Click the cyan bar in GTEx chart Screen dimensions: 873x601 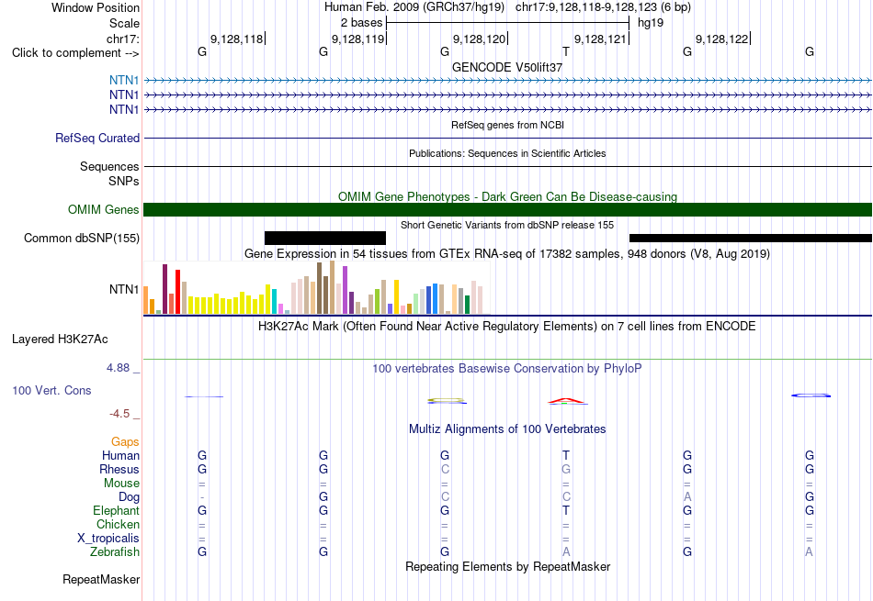[x=274, y=301]
